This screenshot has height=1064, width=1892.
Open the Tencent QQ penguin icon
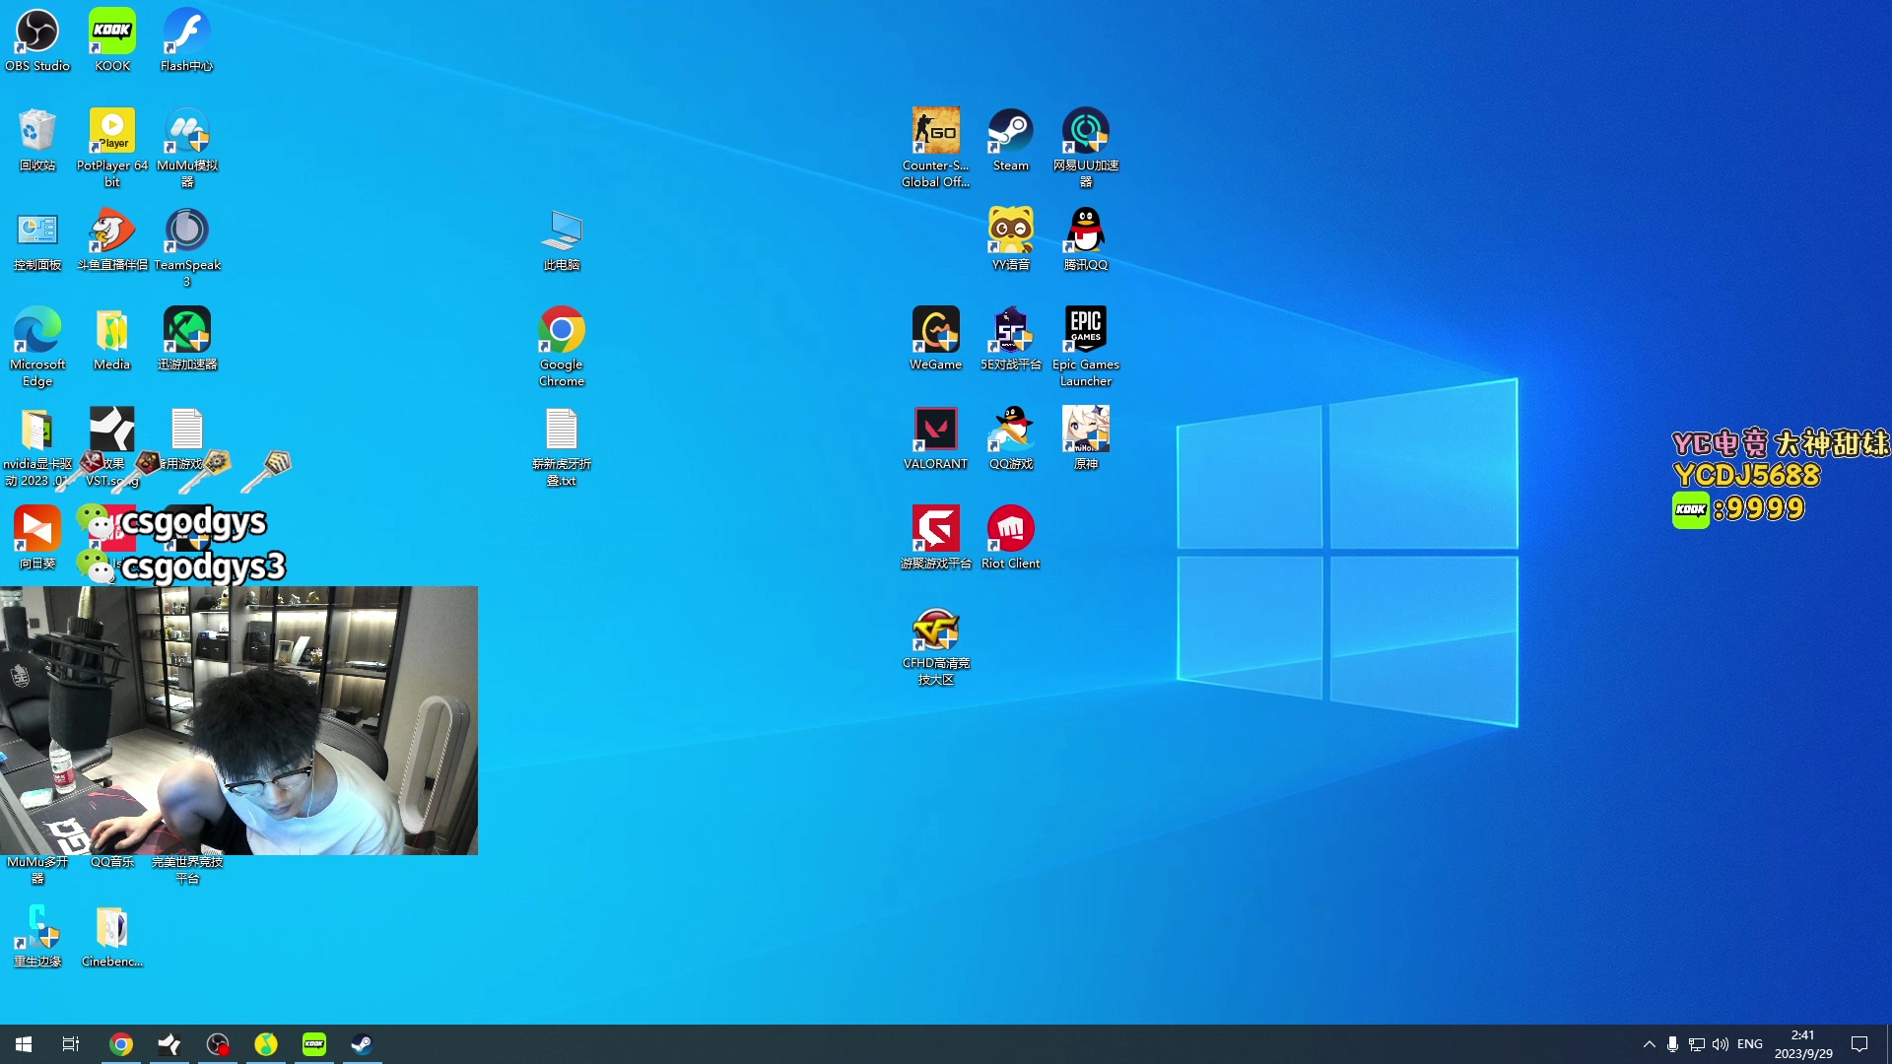(1085, 232)
